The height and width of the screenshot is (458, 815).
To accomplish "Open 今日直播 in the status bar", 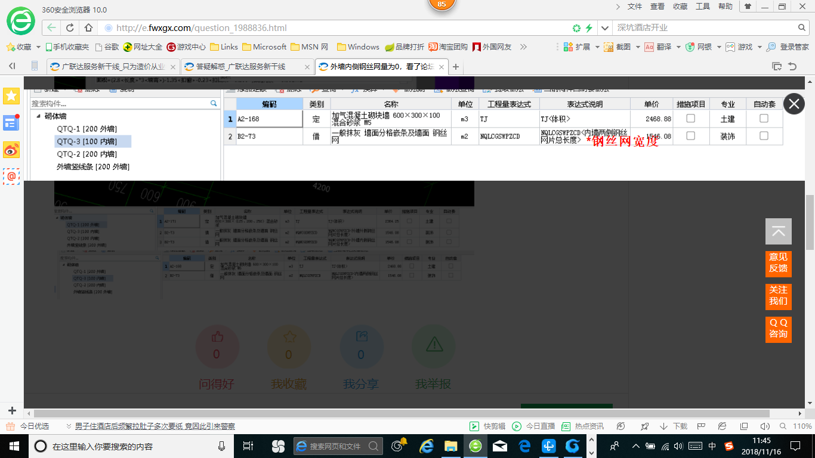I will (x=533, y=426).
